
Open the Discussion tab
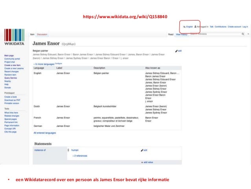pyautogui.click(x=42, y=34)
